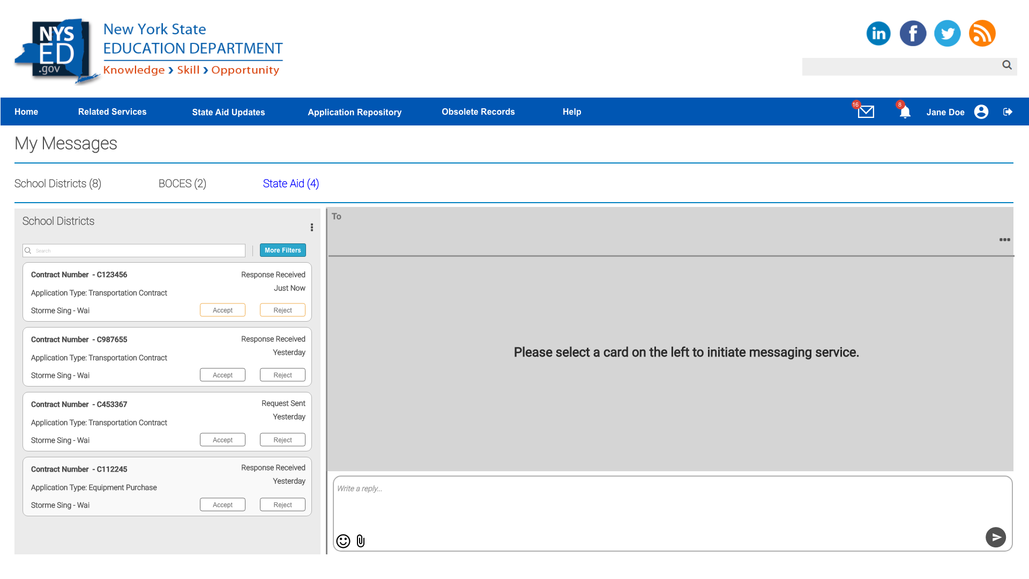
Task: Switch to the State Aid (4) tab
Action: pyautogui.click(x=290, y=183)
